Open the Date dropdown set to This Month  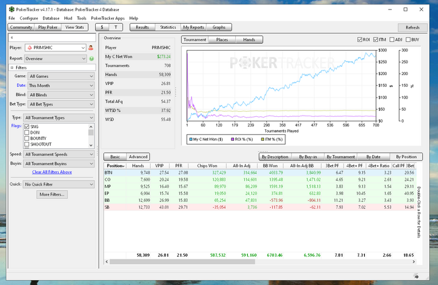click(61, 86)
